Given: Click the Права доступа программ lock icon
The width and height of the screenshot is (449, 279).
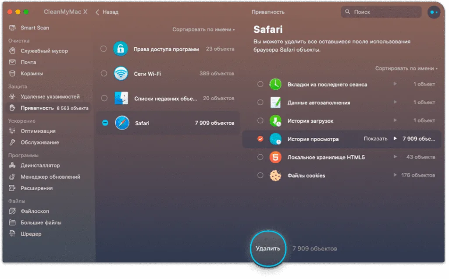Looking at the screenshot, I should point(121,49).
